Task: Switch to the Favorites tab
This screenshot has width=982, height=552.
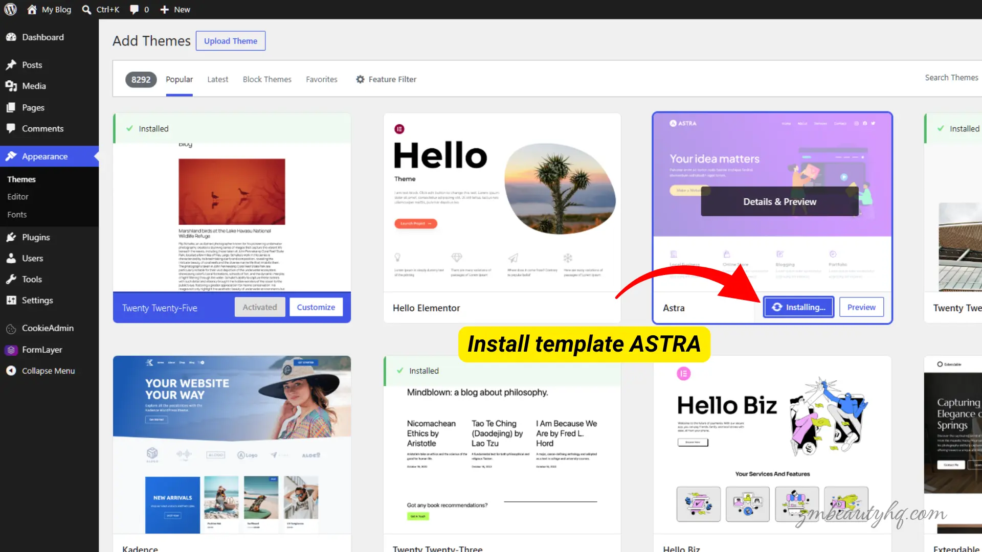Action: pos(322,79)
